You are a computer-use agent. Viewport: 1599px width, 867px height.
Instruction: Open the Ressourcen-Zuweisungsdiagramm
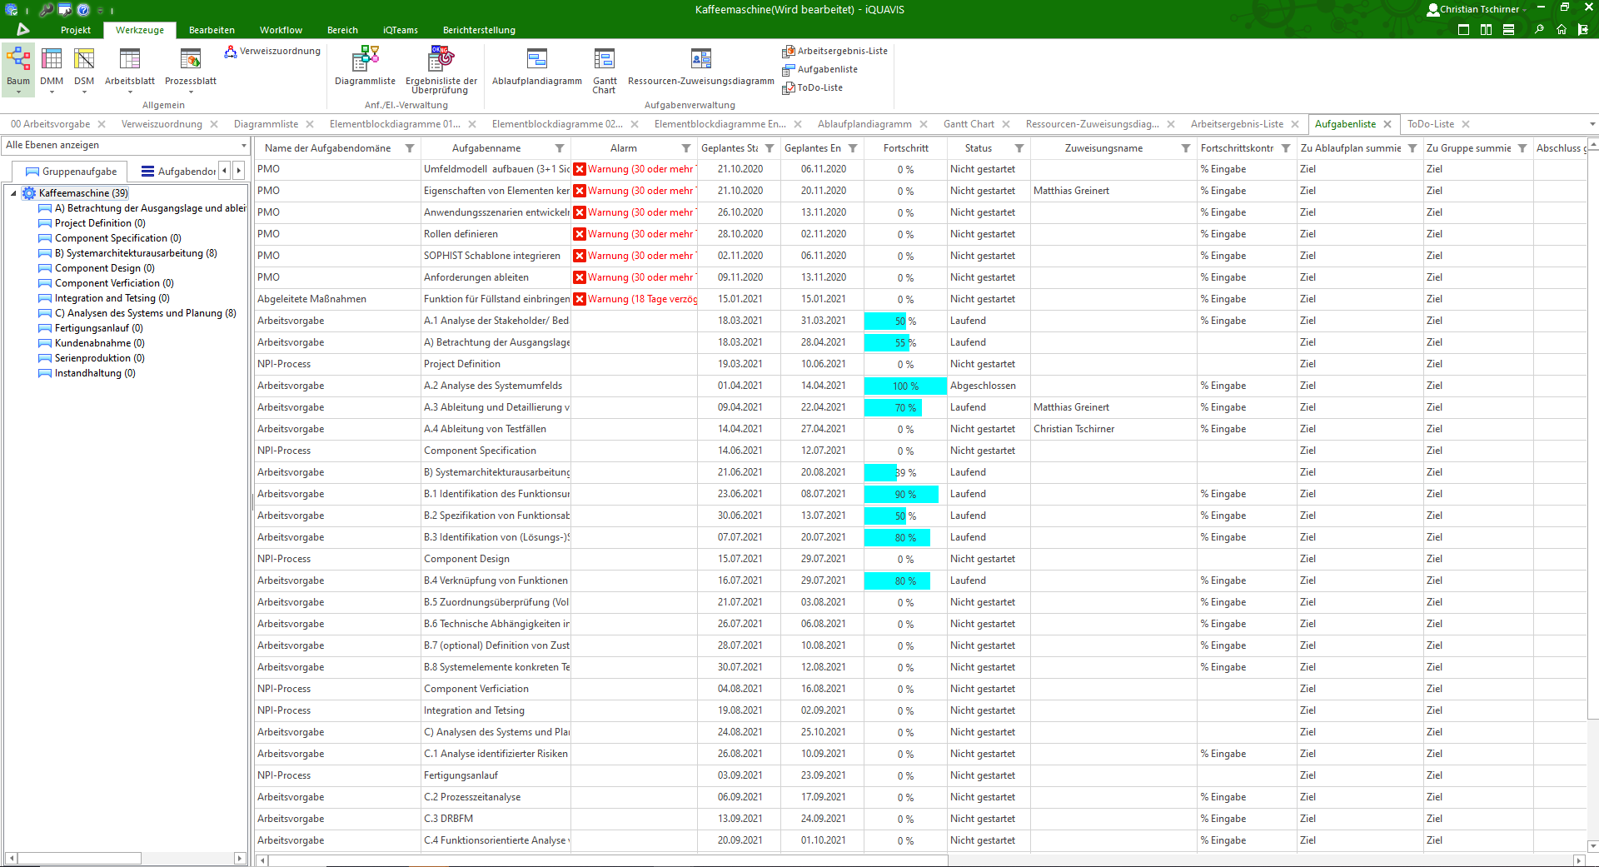tap(700, 66)
